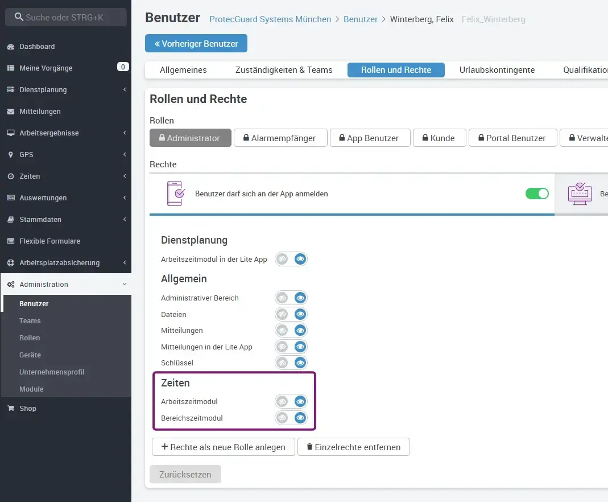Click the Mitteilungen envelope icon
Screen dimensions: 608x502
tap(10, 112)
